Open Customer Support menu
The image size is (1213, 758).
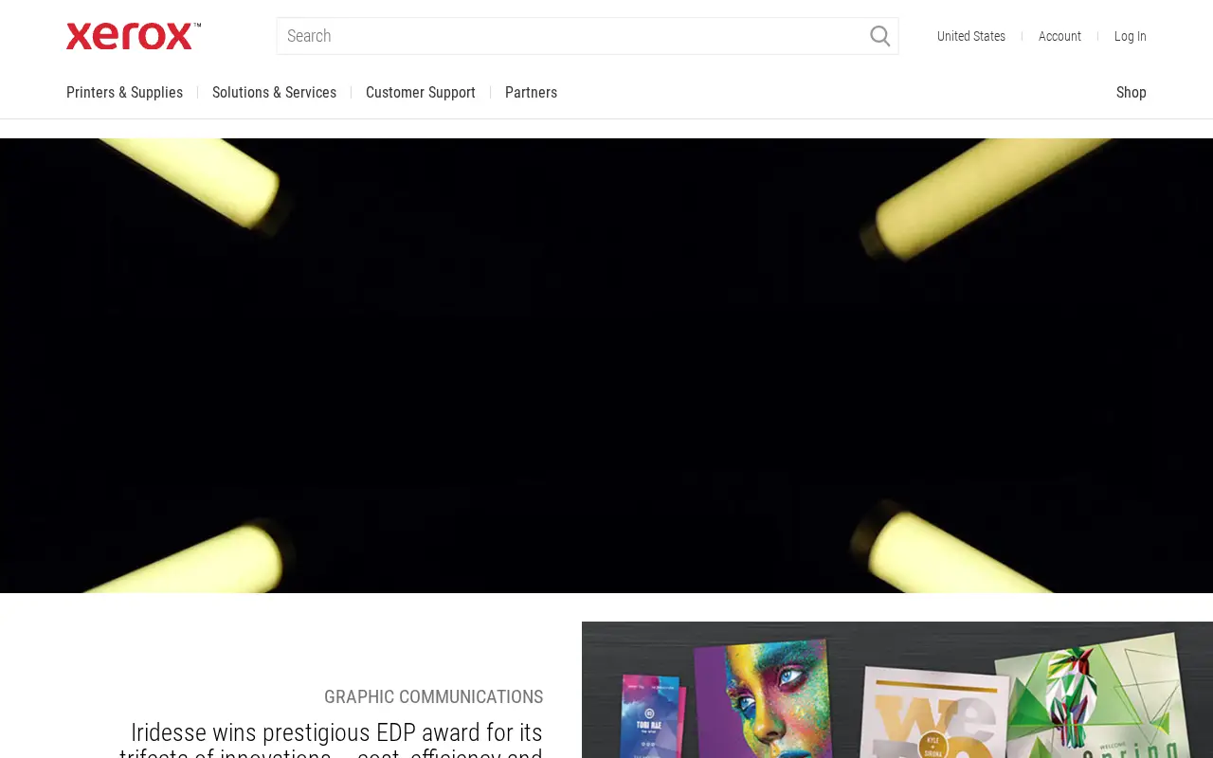click(x=421, y=93)
